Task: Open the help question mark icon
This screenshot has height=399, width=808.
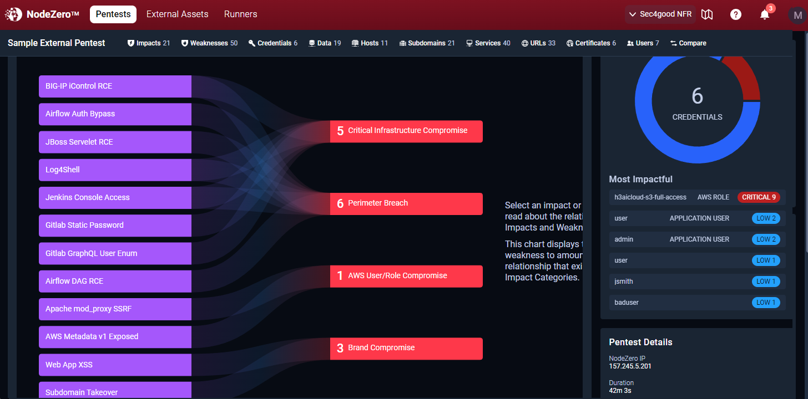Action: click(x=736, y=14)
